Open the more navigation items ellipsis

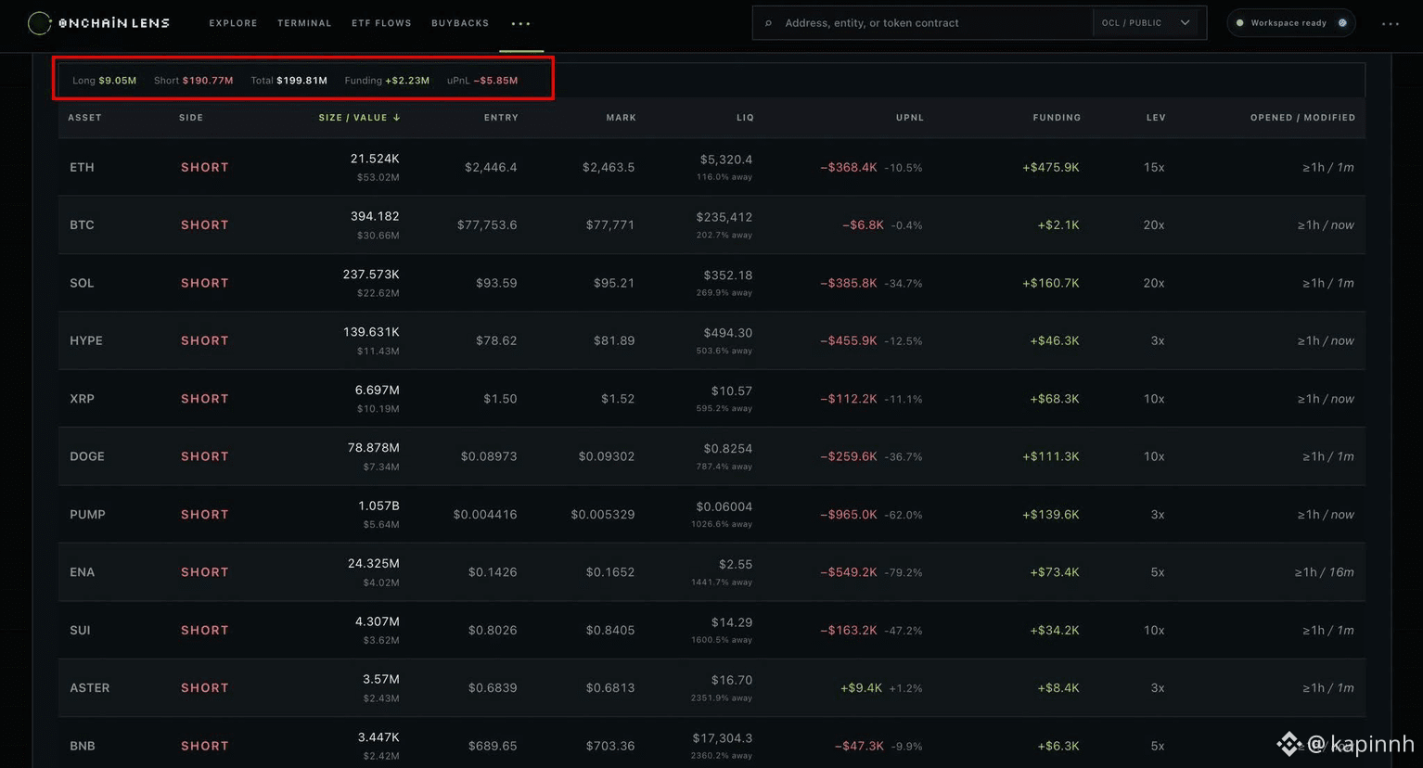pyautogui.click(x=521, y=24)
